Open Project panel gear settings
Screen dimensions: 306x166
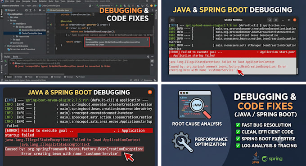pos(40,10)
